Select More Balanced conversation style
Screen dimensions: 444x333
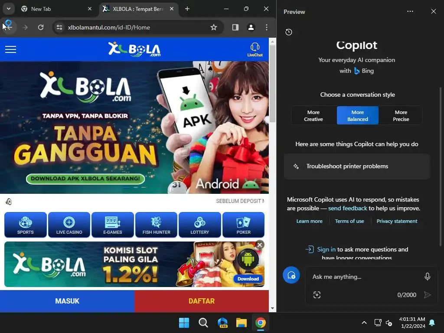(x=358, y=115)
